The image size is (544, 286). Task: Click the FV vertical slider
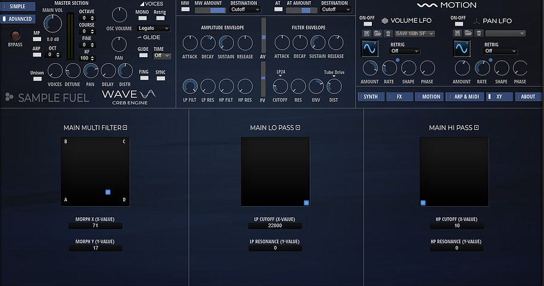pyautogui.click(x=263, y=79)
